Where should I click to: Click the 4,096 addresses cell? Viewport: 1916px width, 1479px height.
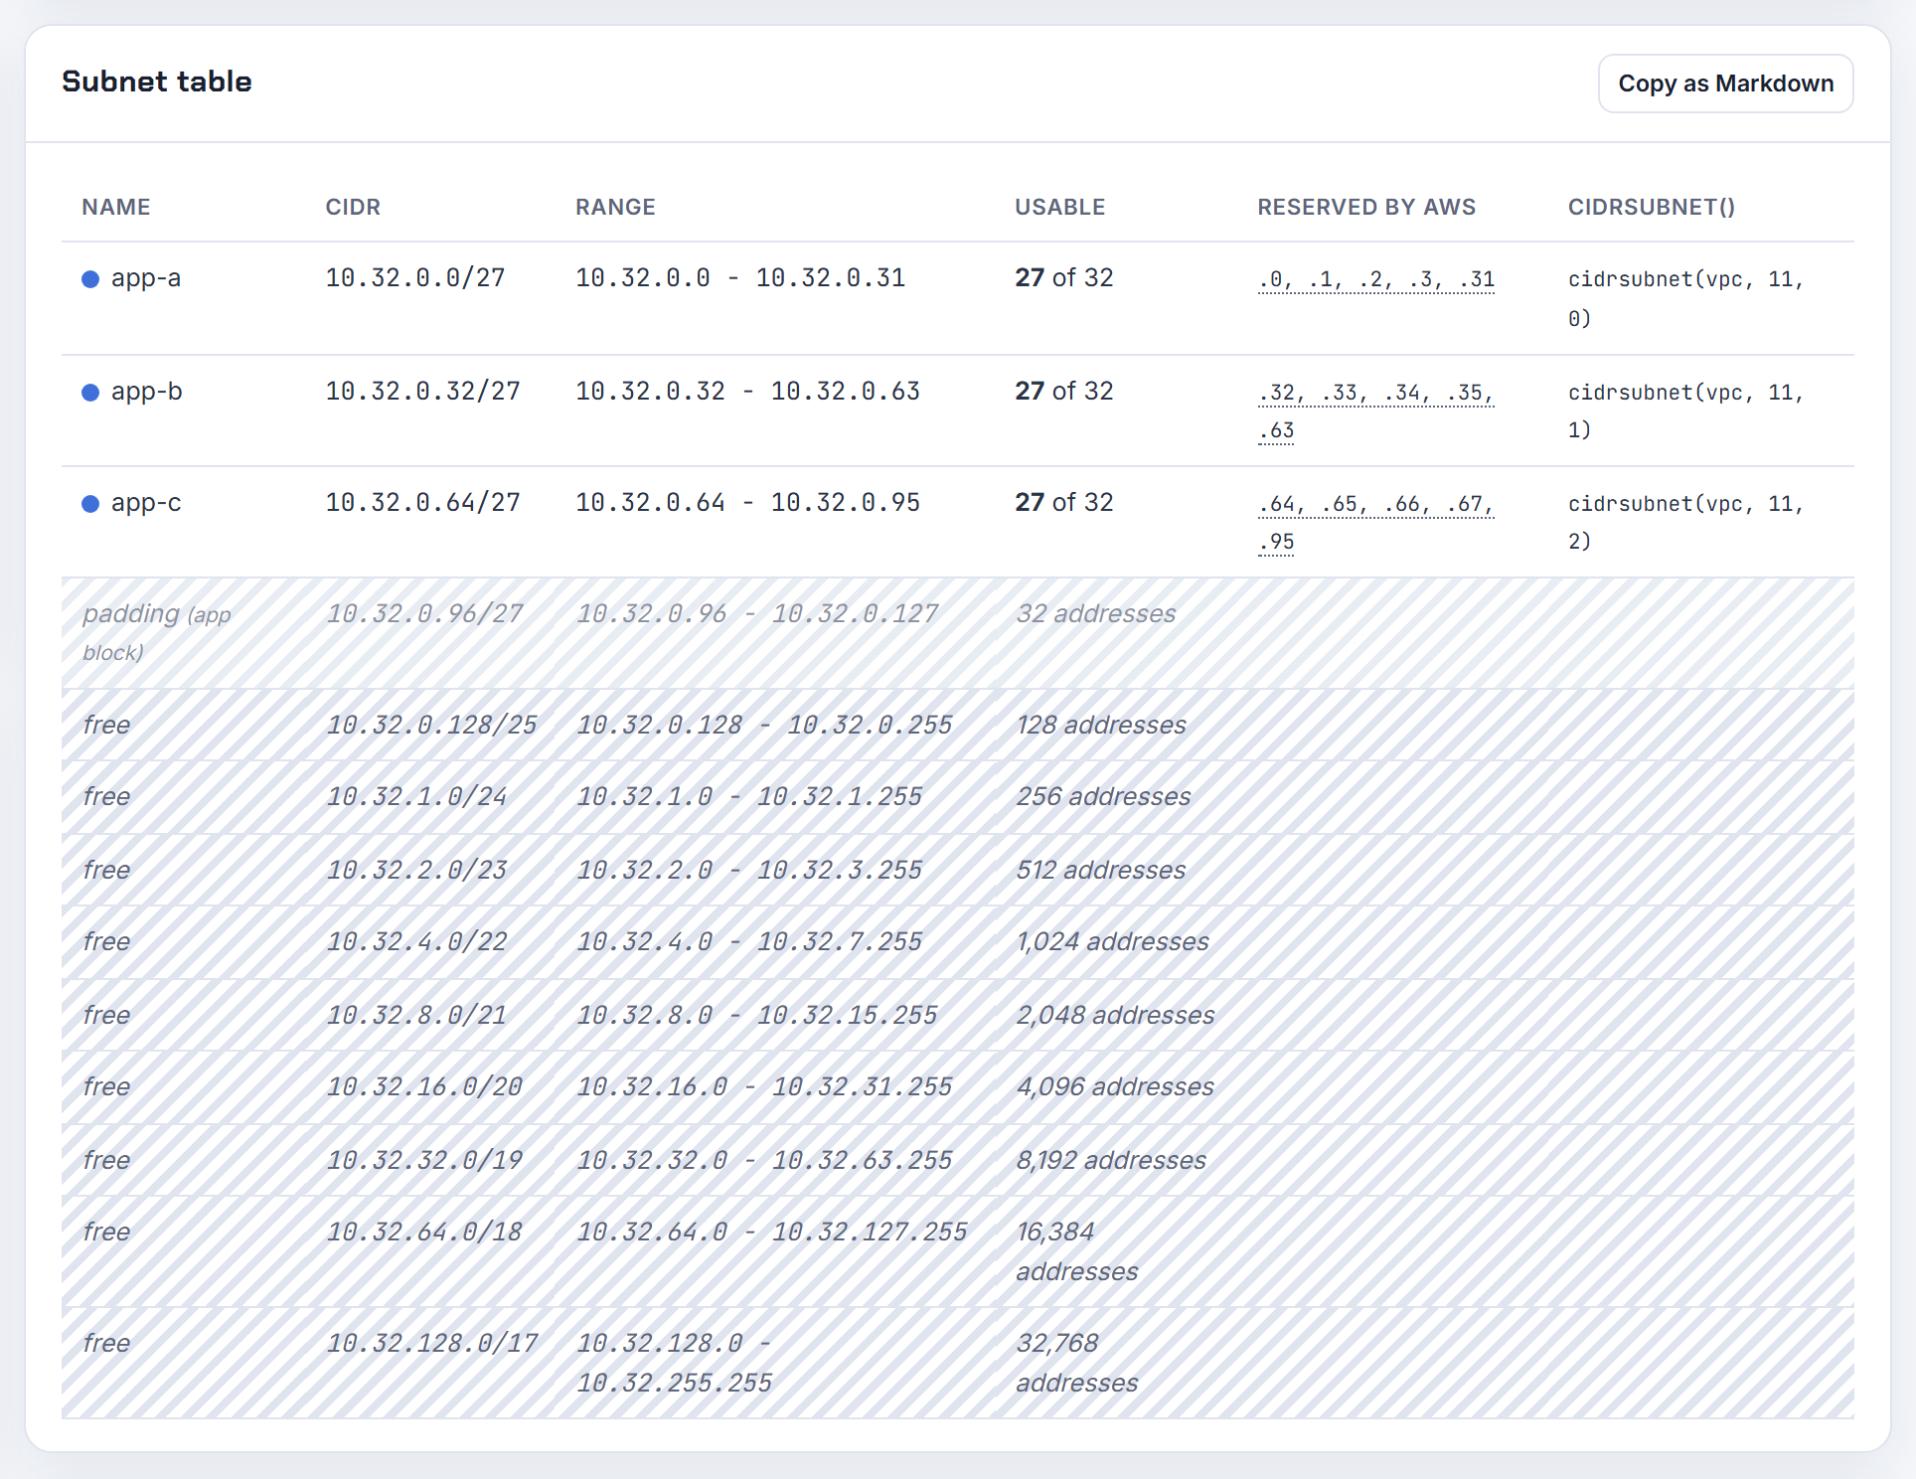click(1115, 1087)
